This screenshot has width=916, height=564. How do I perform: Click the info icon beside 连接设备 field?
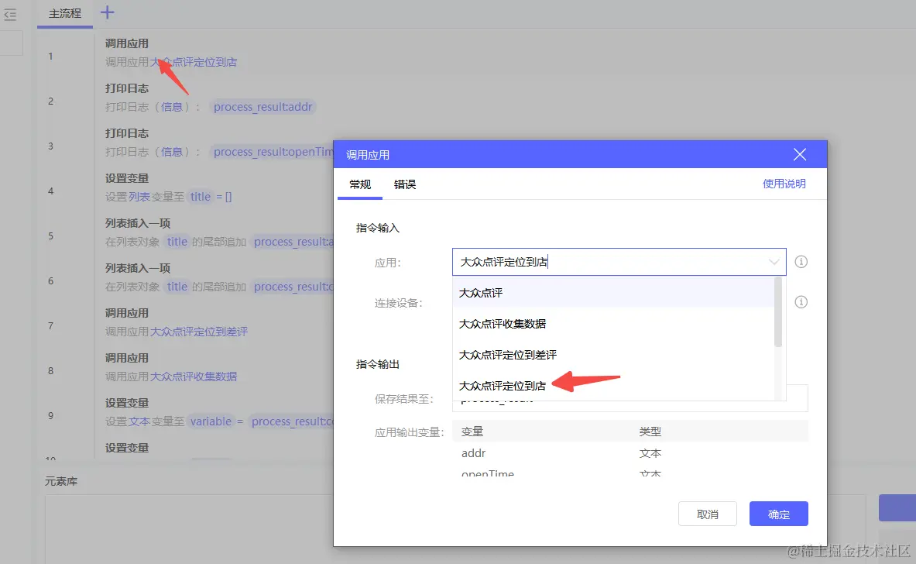point(801,302)
